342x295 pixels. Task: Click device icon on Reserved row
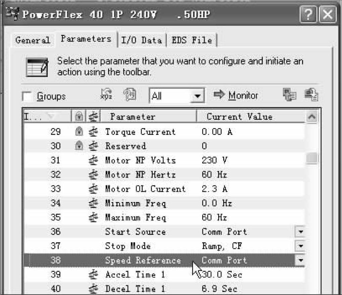pos(93,146)
